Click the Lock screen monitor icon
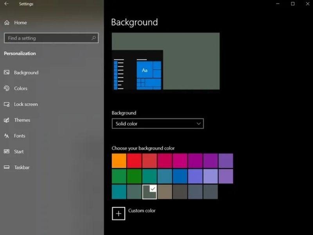The height and width of the screenshot is (235, 313). (x=7, y=104)
